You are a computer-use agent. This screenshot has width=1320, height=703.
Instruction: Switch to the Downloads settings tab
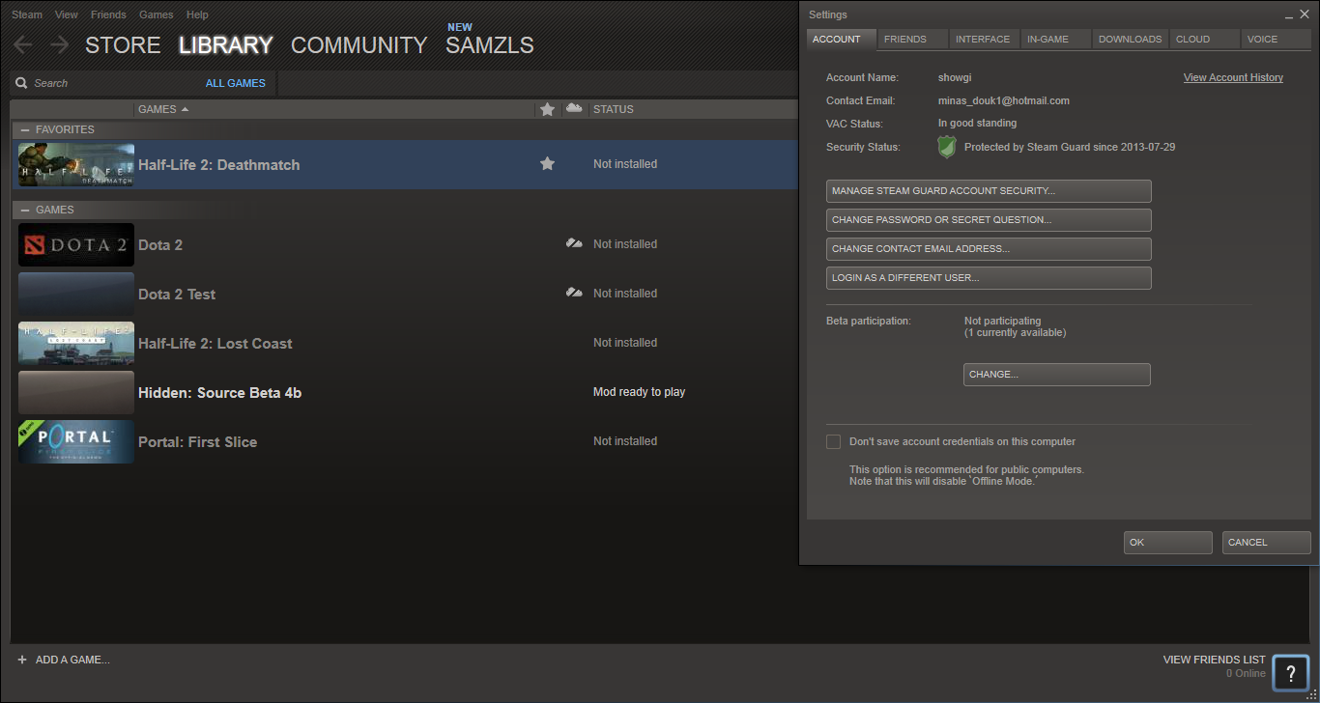pyautogui.click(x=1130, y=40)
